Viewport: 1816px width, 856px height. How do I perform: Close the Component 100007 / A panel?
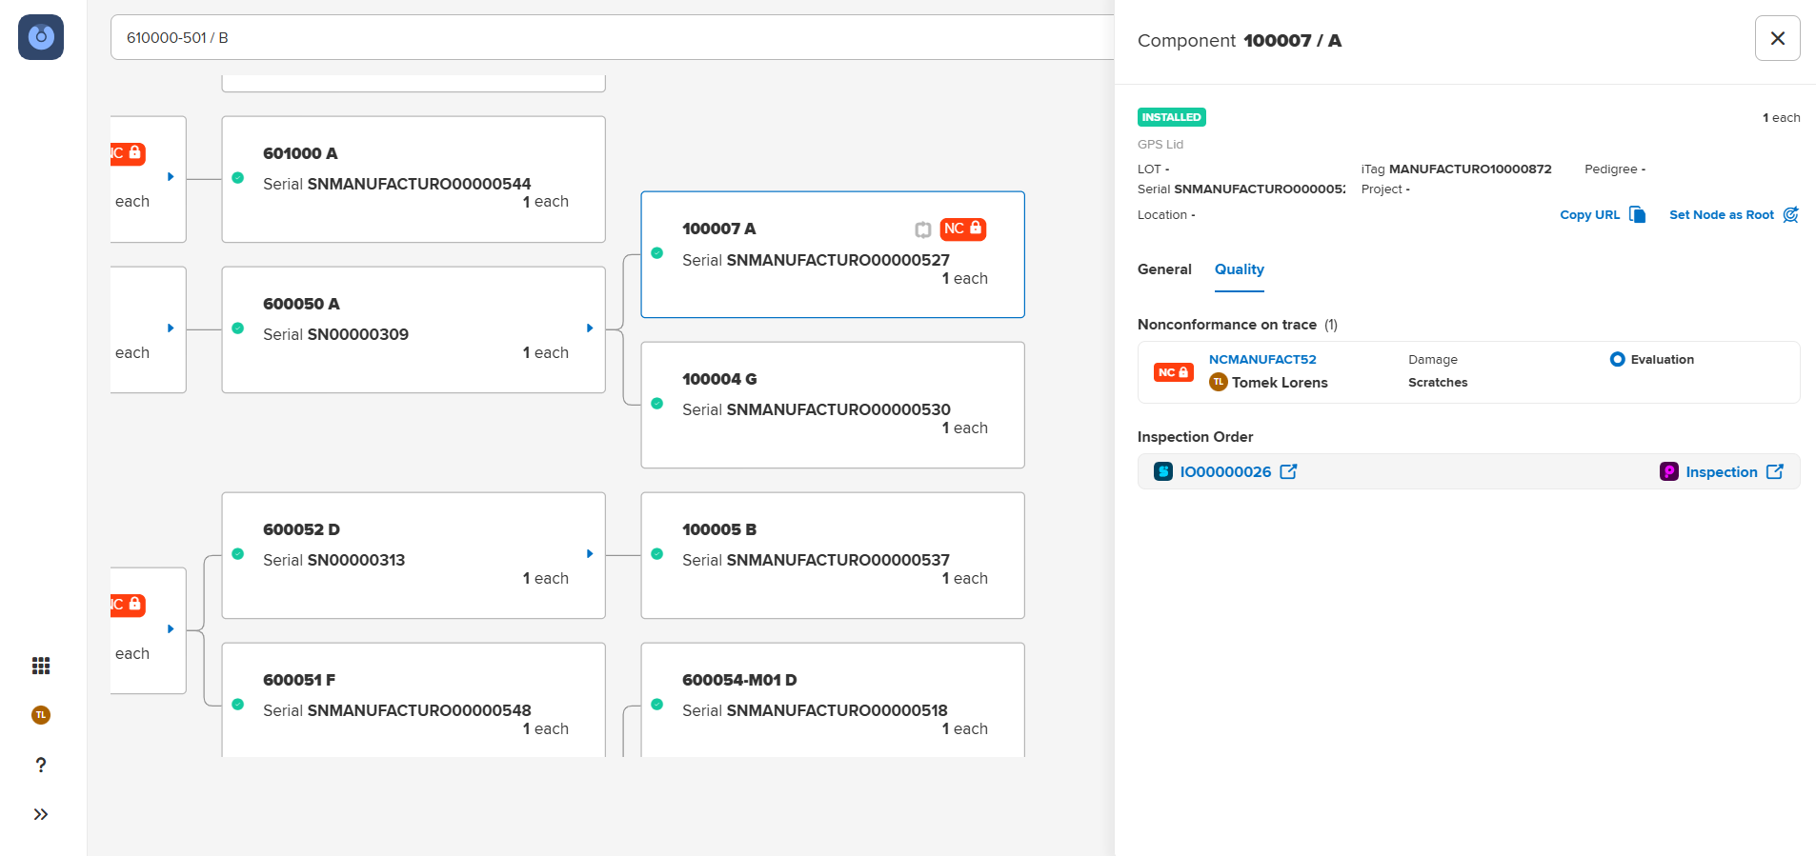pos(1777,38)
